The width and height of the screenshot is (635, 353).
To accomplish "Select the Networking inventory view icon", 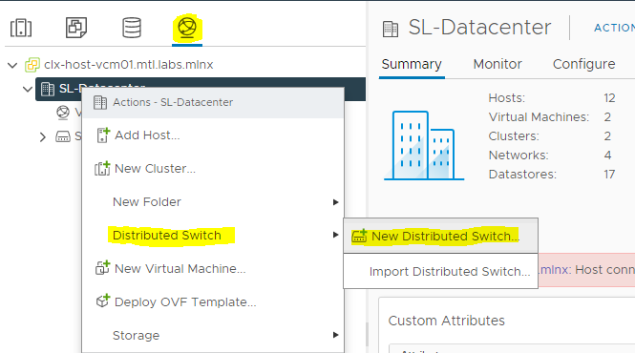I will click(187, 28).
